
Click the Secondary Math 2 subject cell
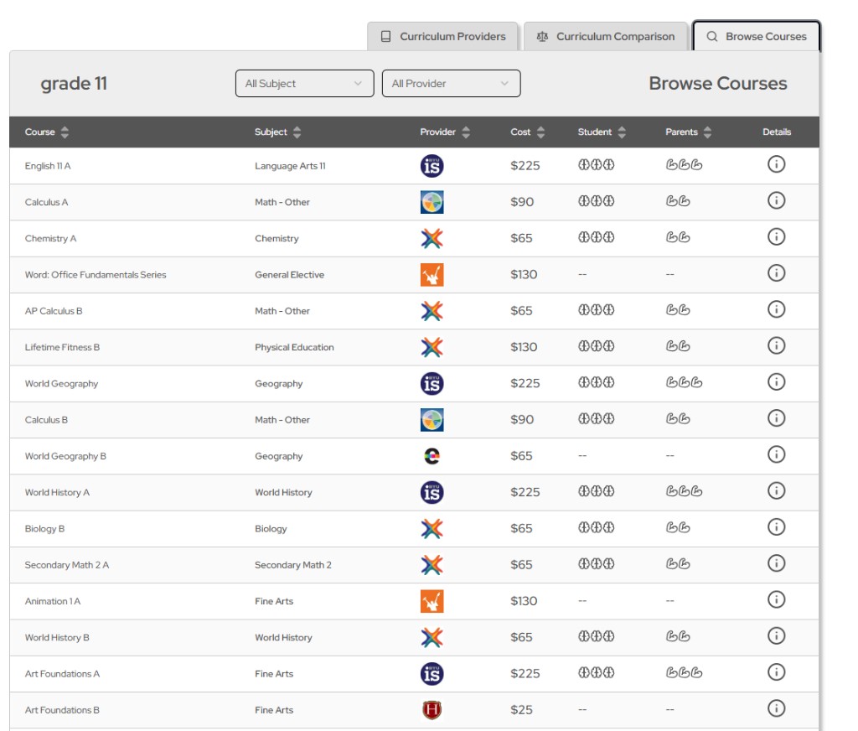tap(292, 565)
